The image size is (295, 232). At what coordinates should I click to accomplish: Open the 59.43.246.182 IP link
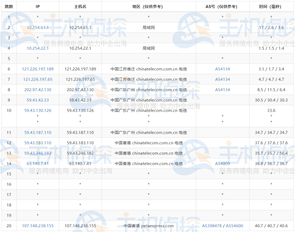point(37,153)
